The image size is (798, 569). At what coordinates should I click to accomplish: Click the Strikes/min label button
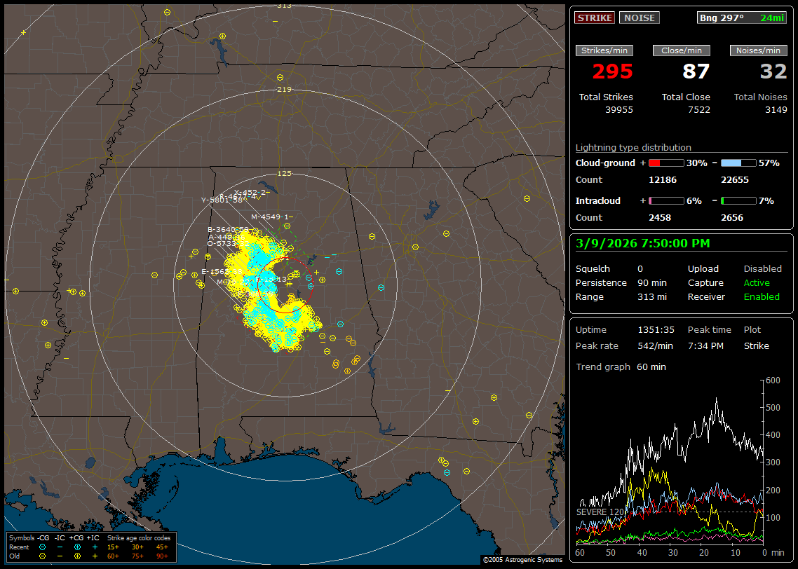point(604,50)
